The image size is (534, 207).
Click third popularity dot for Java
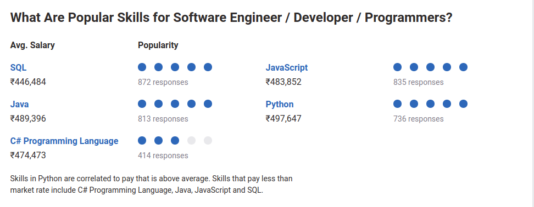(175, 104)
